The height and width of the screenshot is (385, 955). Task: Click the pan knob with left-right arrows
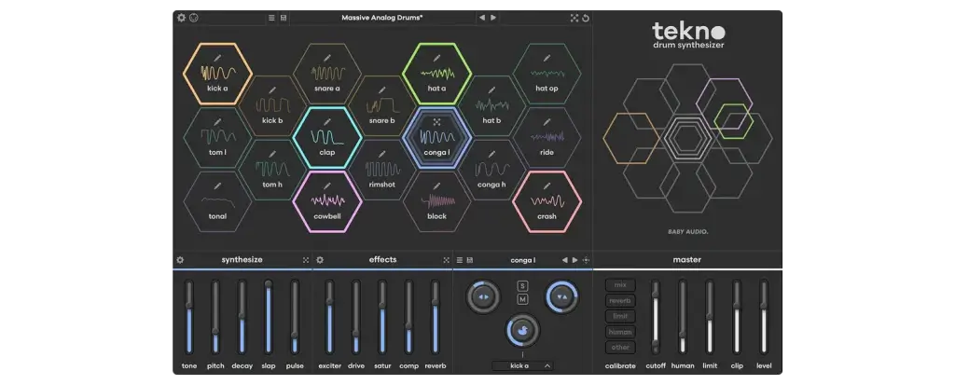pos(483,296)
